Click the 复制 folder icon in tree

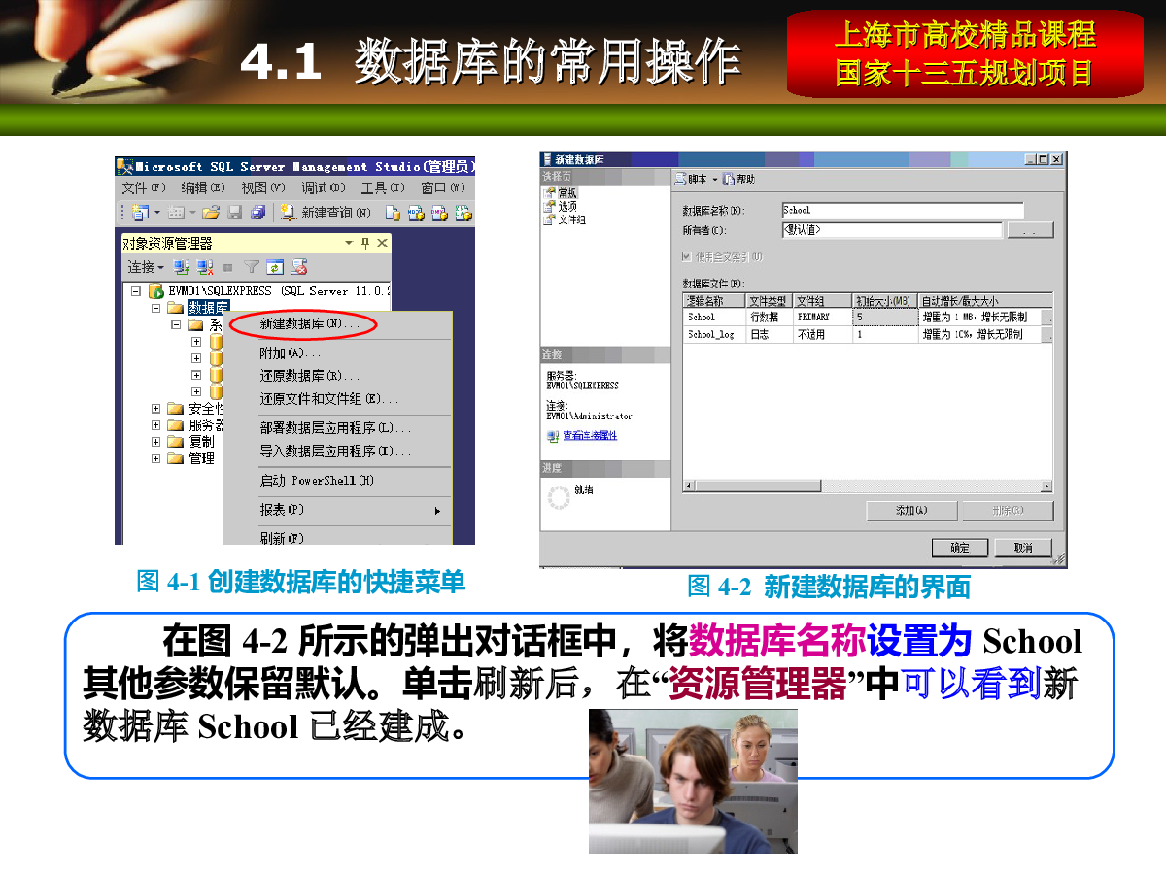click(176, 442)
